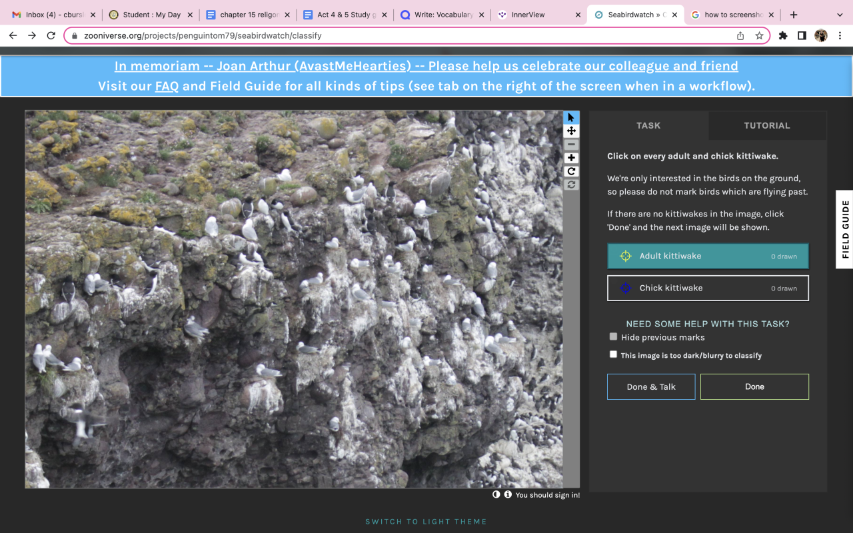Close the Write: Vocabulary tab

(480, 15)
